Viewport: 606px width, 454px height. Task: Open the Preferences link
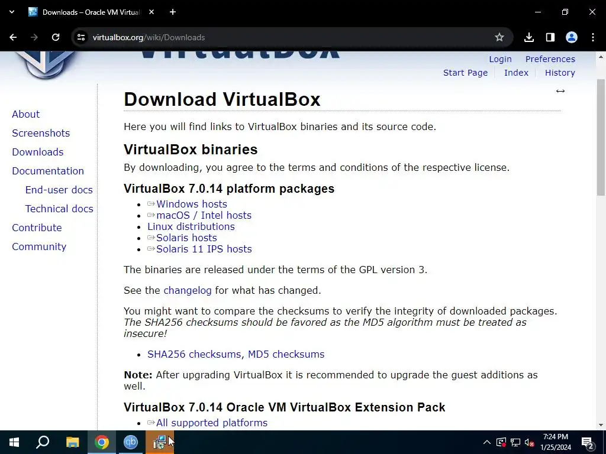(x=550, y=59)
